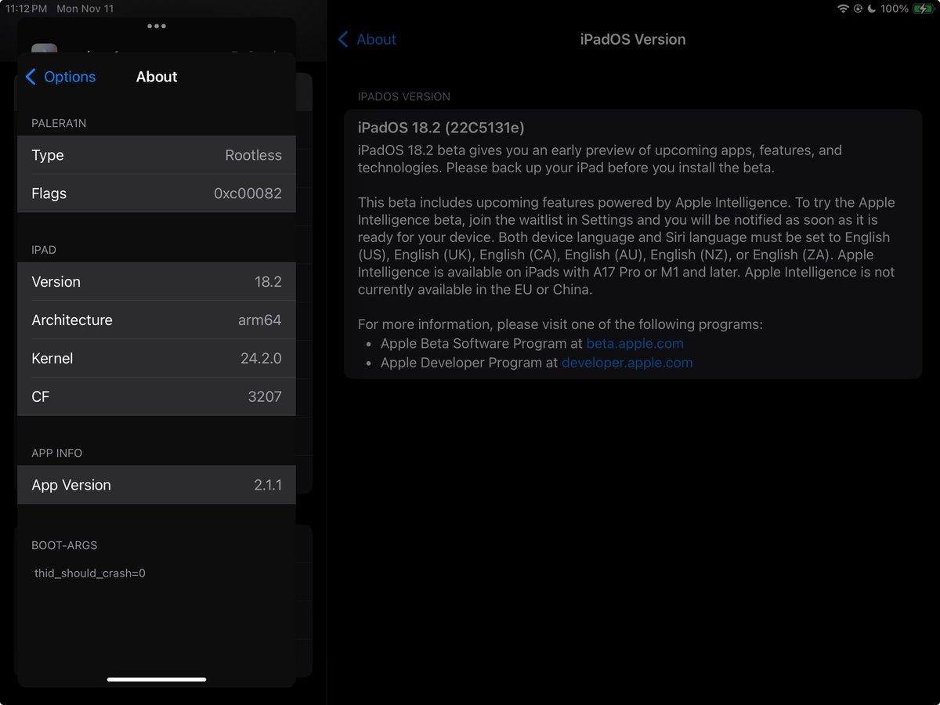The image size is (940, 705).
Task: Click the iPadOS Version page title
Action: pos(633,39)
